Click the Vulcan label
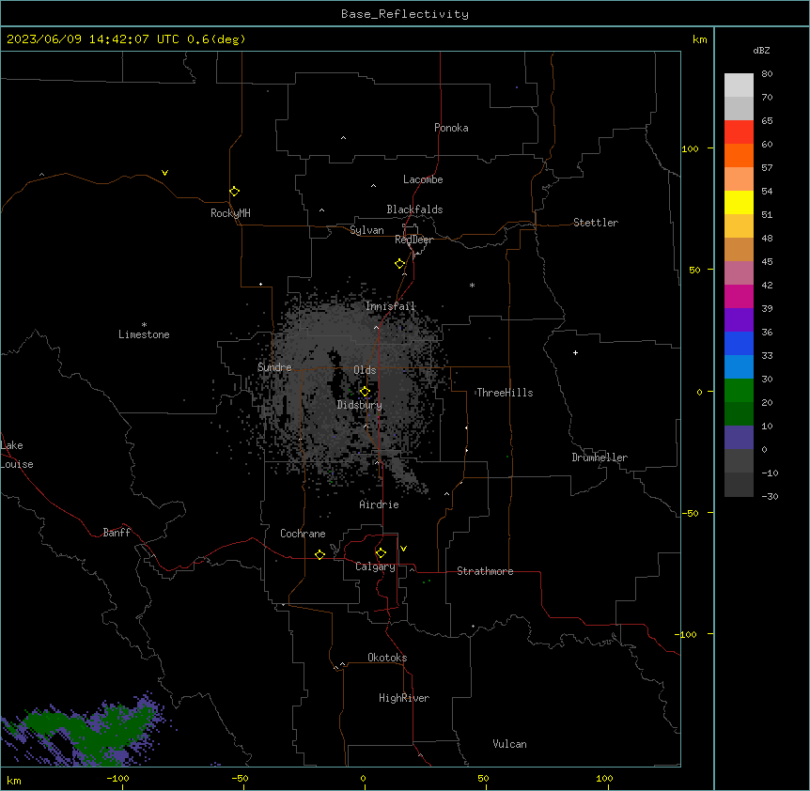810x791 pixels. [510, 744]
